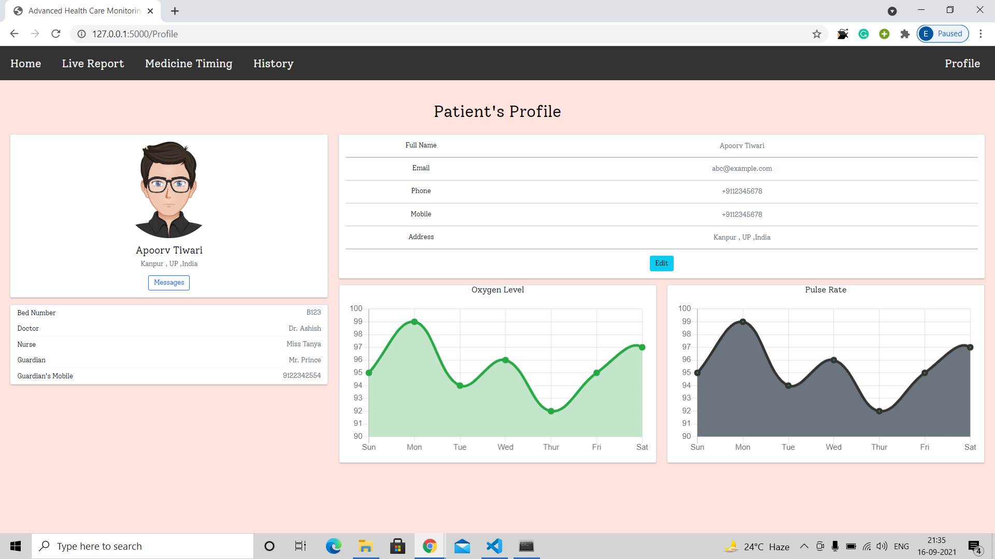Image resolution: width=995 pixels, height=559 pixels.
Task: Go back with the browser back arrow
Action: coord(14,34)
